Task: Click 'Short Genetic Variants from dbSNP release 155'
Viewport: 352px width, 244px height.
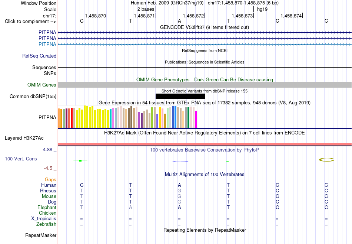Action: (x=204, y=91)
